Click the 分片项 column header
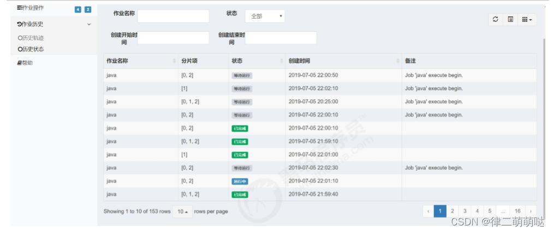Viewport: 553px width, 232px height. (x=204, y=61)
